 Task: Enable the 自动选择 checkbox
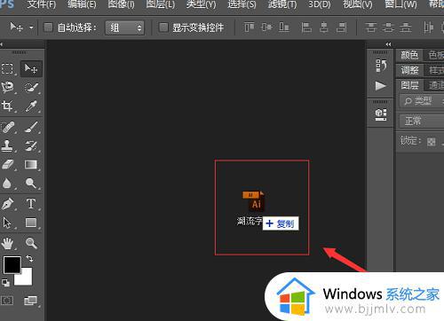tap(48, 27)
